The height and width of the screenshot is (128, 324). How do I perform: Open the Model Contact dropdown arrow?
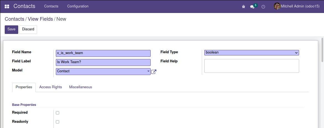148,71
